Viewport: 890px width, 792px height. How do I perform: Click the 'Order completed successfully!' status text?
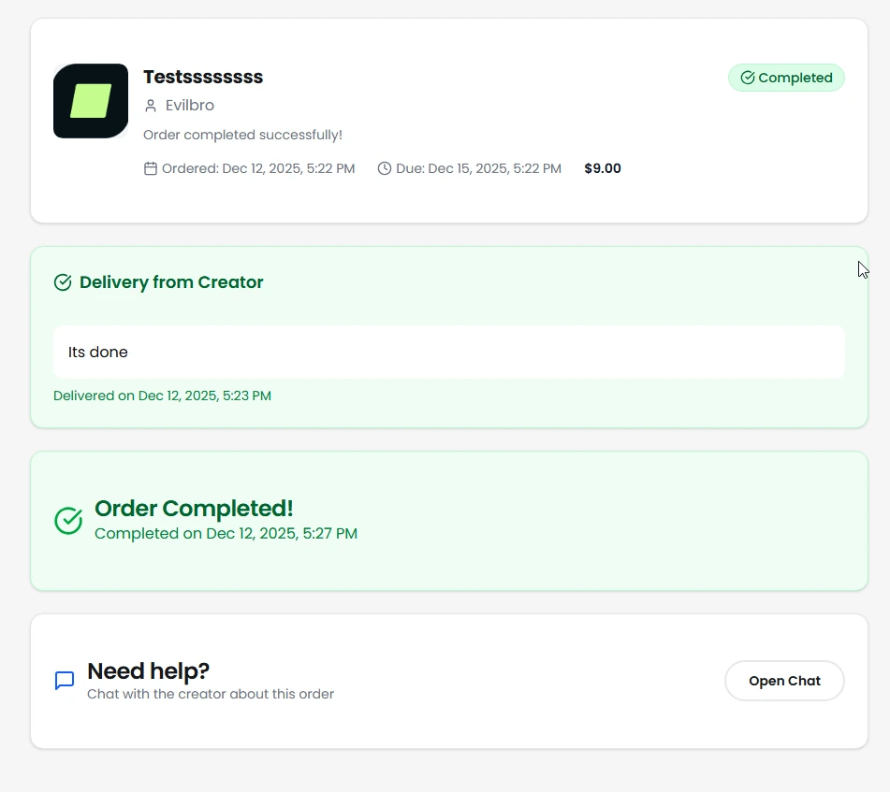(x=242, y=135)
